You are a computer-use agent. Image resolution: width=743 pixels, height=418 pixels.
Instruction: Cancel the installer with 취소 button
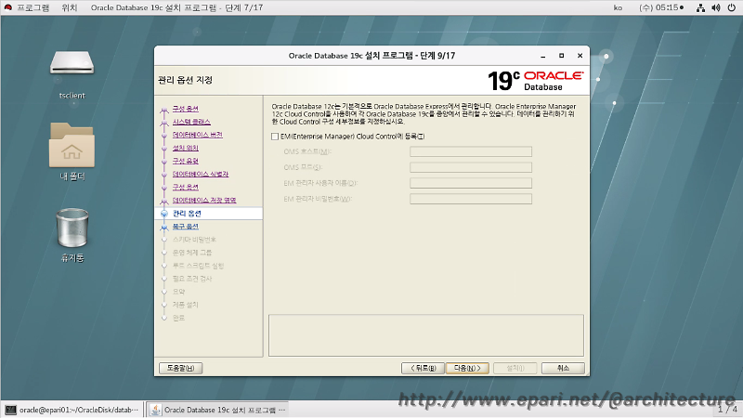(563, 368)
